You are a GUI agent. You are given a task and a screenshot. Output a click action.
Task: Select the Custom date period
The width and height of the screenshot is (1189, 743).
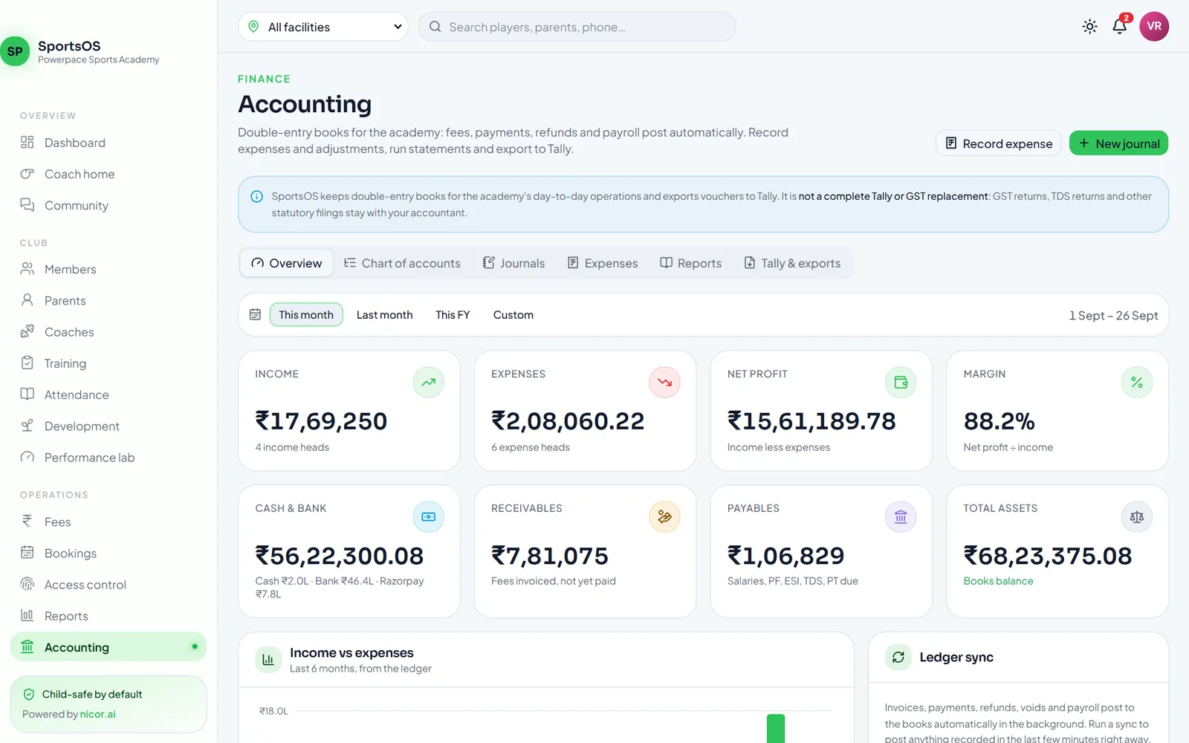[513, 315]
